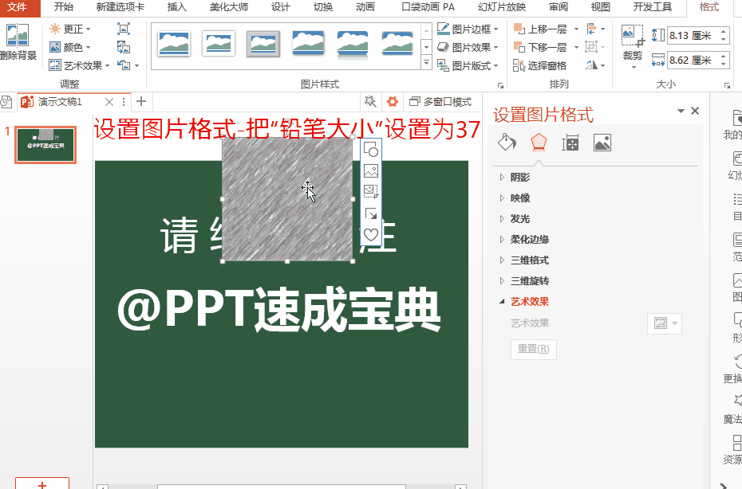Open Picture Layout (图片版式) dropdown

click(468, 65)
